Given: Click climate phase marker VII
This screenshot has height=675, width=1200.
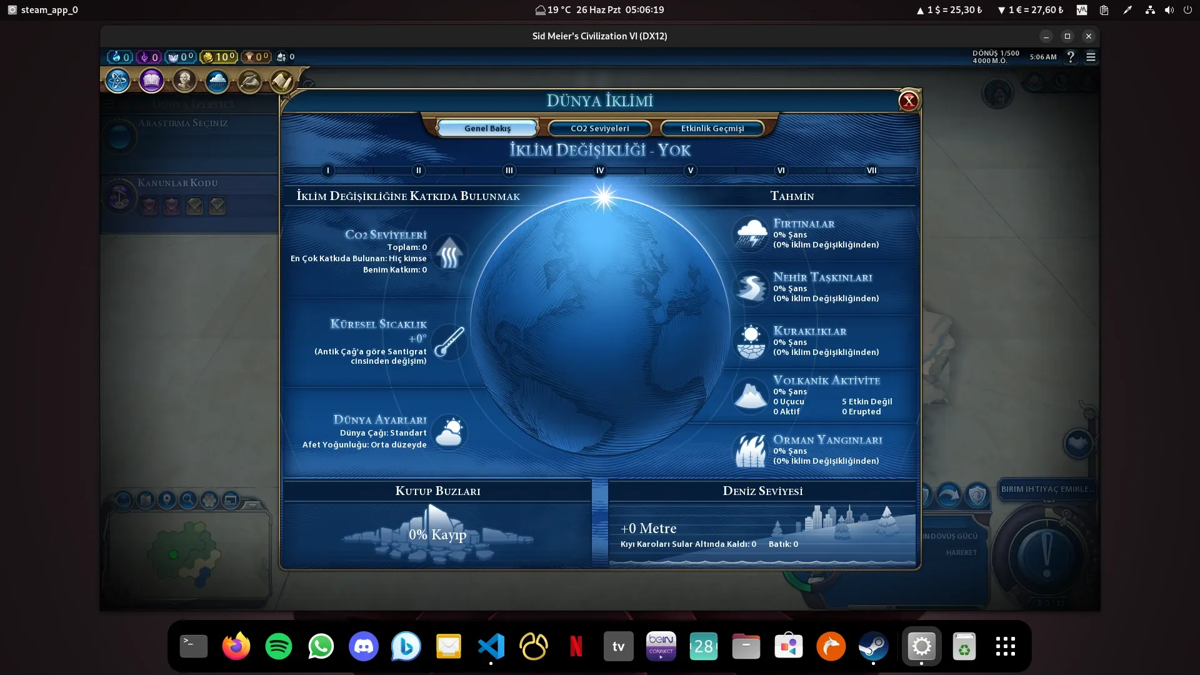Looking at the screenshot, I should click(x=871, y=171).
